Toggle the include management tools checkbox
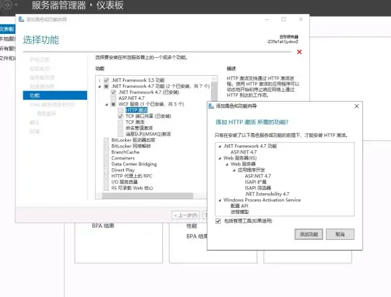This screenshot has height=297, width=391. (218, 221)
